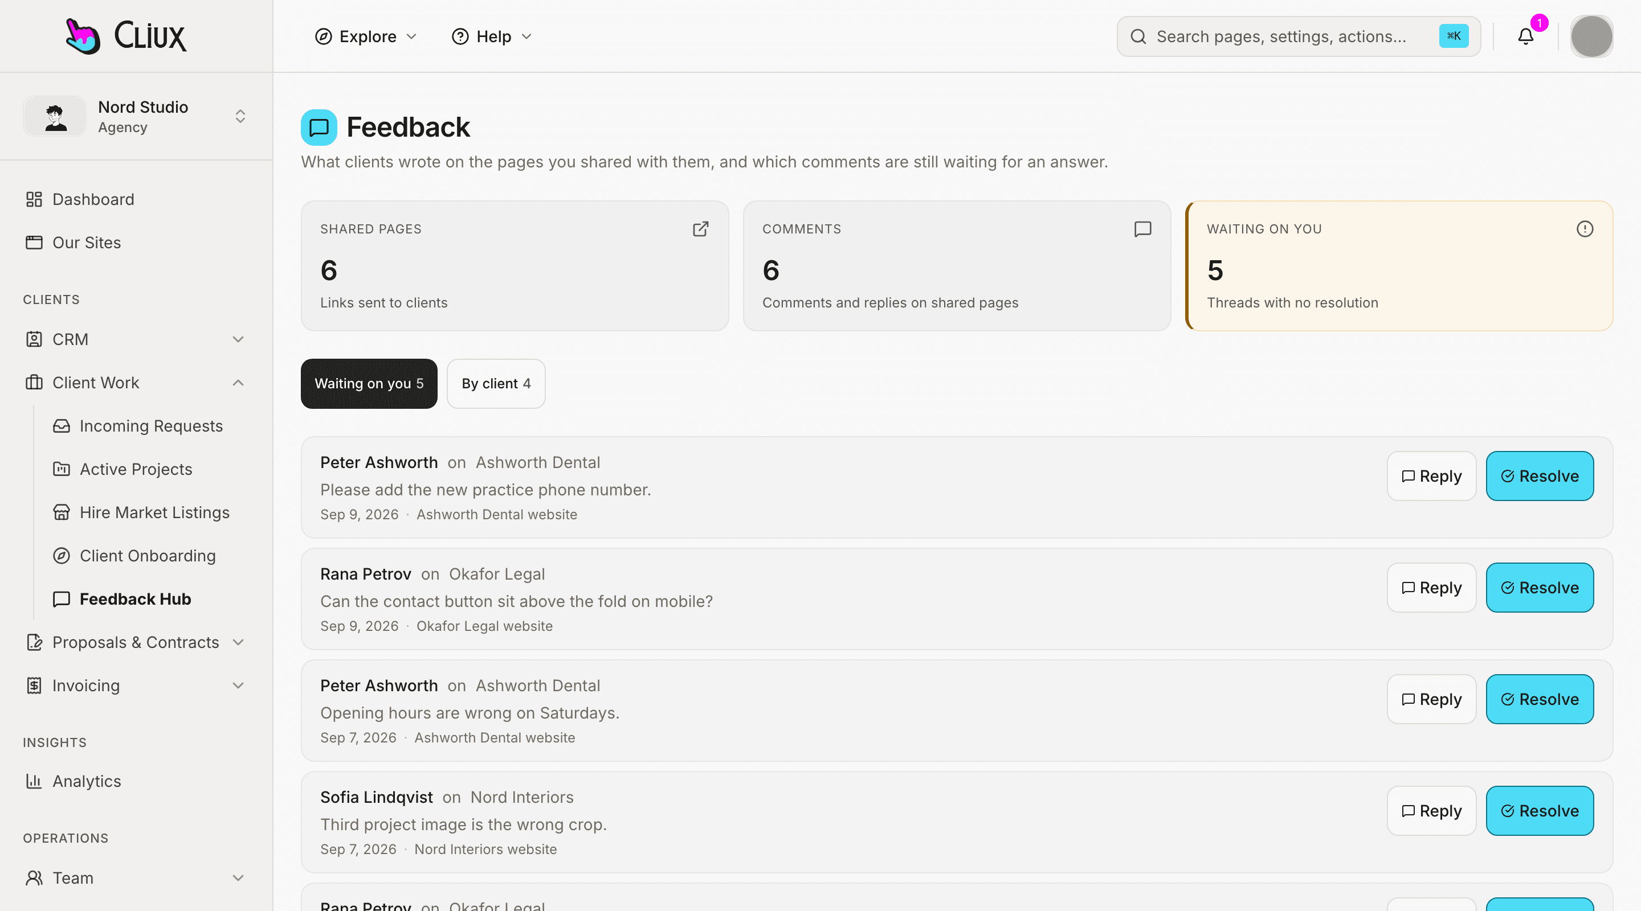
Task: Click 'Rana Petrov' on the contact button comment
Action: [x=366, y=574]
